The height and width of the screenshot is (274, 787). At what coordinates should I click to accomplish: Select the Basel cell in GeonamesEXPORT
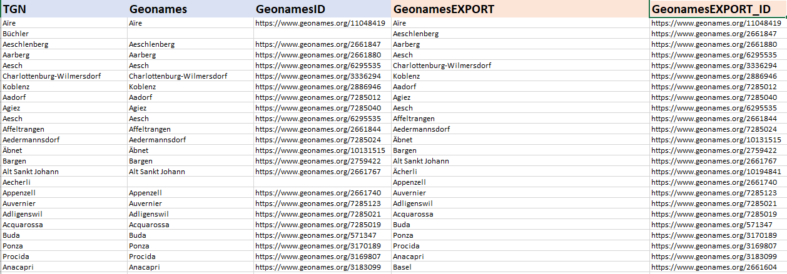[x=402, y=267]
